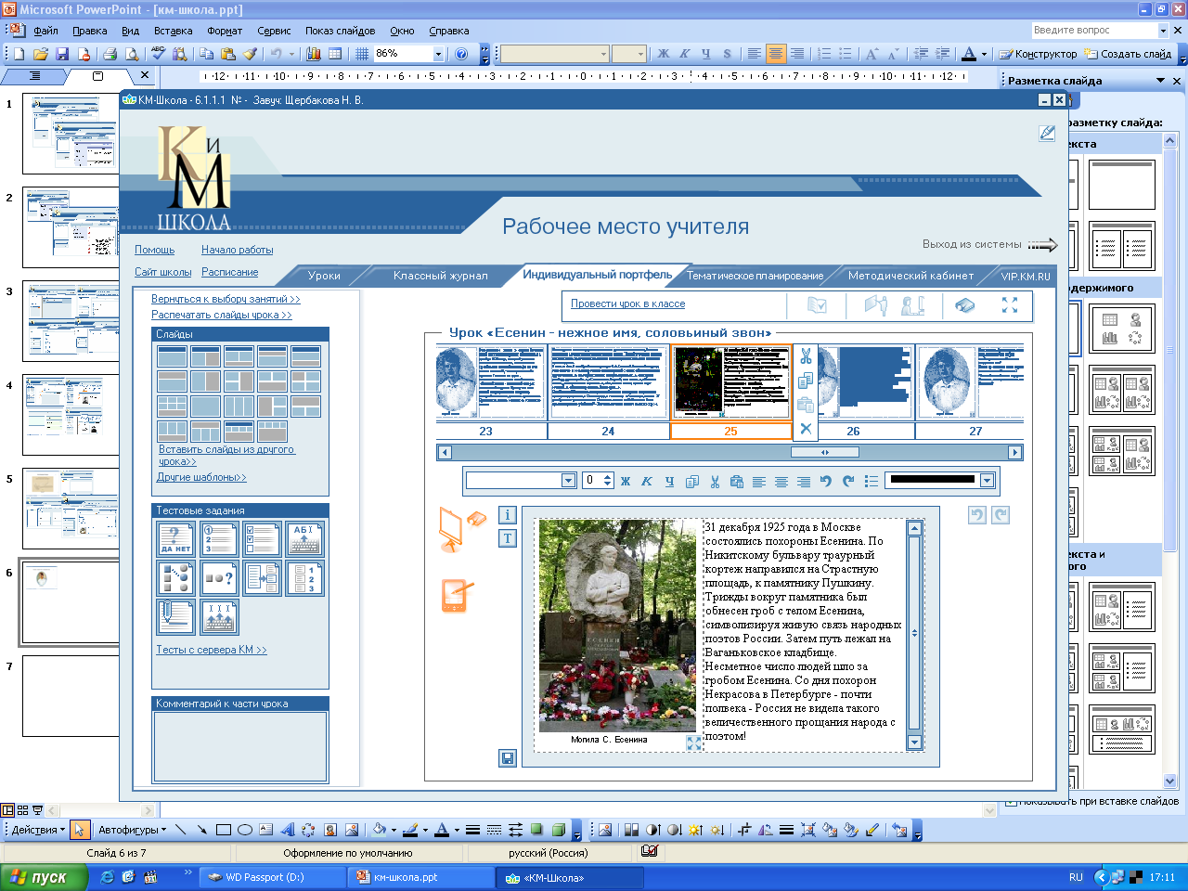Viewport: 1188px width, 891px height.
Task: Click the pencil edit icon at top right of KM-Школа
Action: (x=1047, y=134)
